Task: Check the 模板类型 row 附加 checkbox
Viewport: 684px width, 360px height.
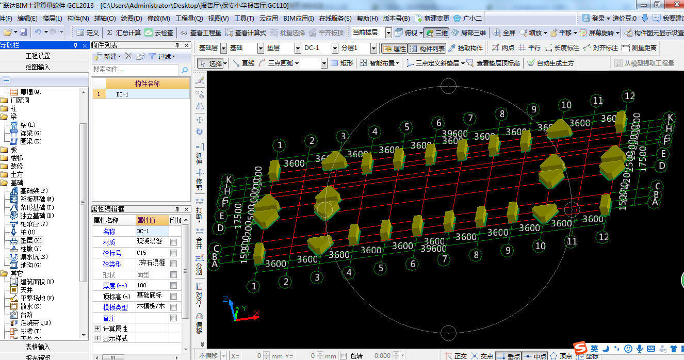Action: tap(174, 307)
